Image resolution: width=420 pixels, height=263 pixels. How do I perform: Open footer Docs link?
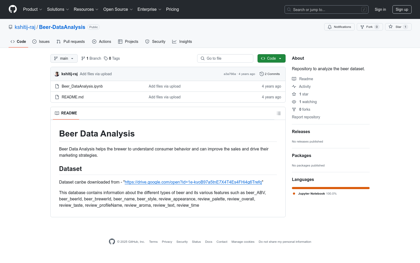pos(209,242)
